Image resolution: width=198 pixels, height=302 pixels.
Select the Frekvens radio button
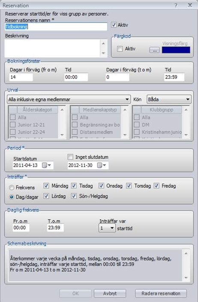12,187
